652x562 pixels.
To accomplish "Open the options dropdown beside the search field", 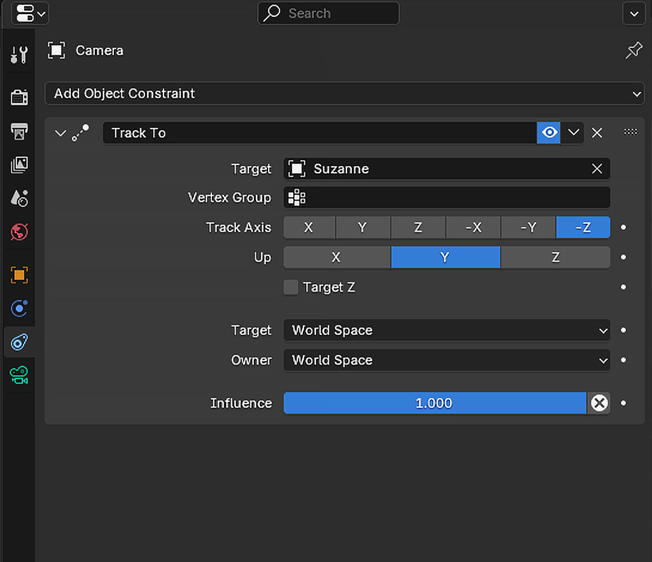I will point(634,14).
